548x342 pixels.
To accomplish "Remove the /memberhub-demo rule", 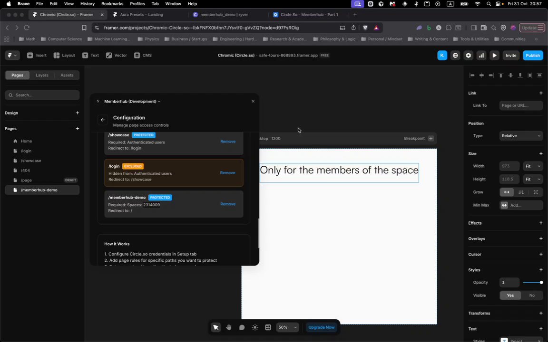I will click(x=228, y=204).
